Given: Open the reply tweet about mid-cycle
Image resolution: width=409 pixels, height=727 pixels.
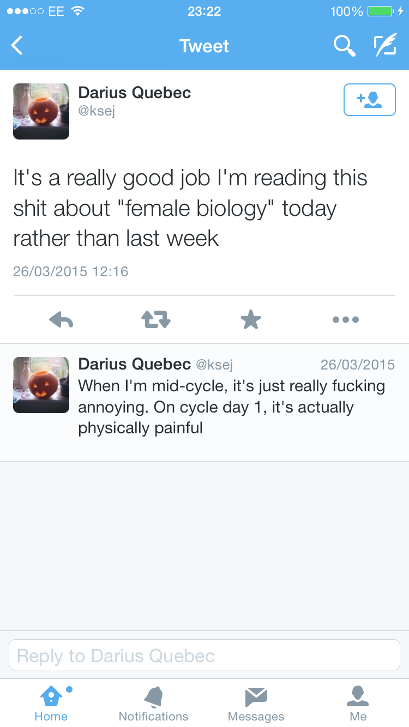Looking at the screenshot, I should click(232, 407).
